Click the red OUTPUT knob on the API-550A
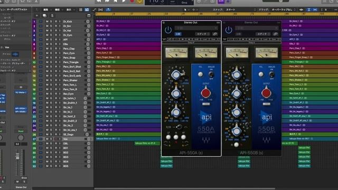Screen dimensions: 338x190 (205, 93)
